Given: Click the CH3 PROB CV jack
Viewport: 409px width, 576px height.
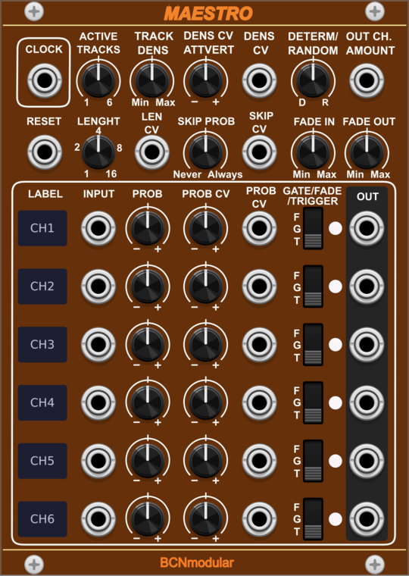Looking at the screenshot, I should tap(259, 345).
